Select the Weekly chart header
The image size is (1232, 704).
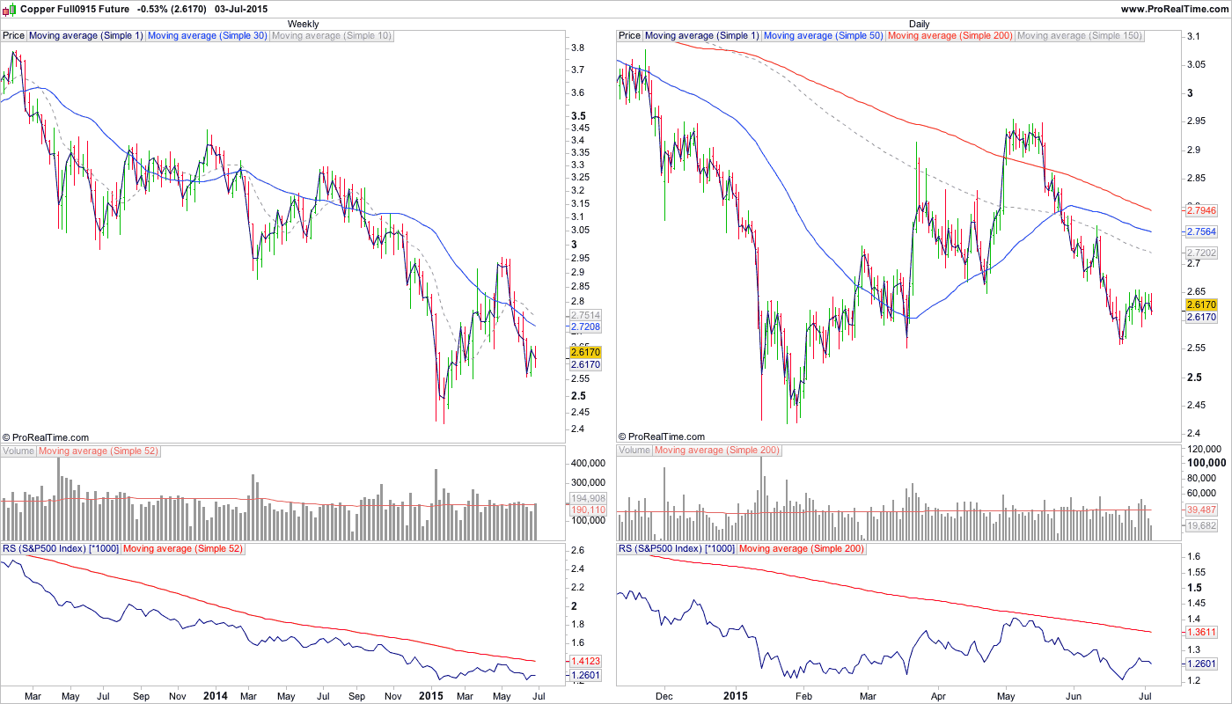click(304, 24)
